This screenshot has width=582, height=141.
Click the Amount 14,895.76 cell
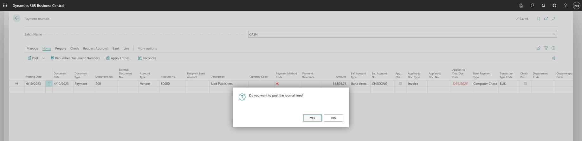pos(336,84)
